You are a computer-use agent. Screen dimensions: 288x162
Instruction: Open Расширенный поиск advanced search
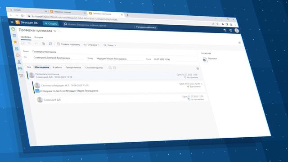[146, 27]
